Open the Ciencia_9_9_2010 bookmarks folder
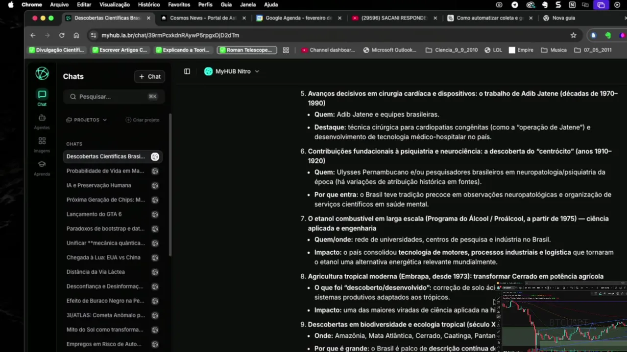627x352 pixels. point(452,50)
